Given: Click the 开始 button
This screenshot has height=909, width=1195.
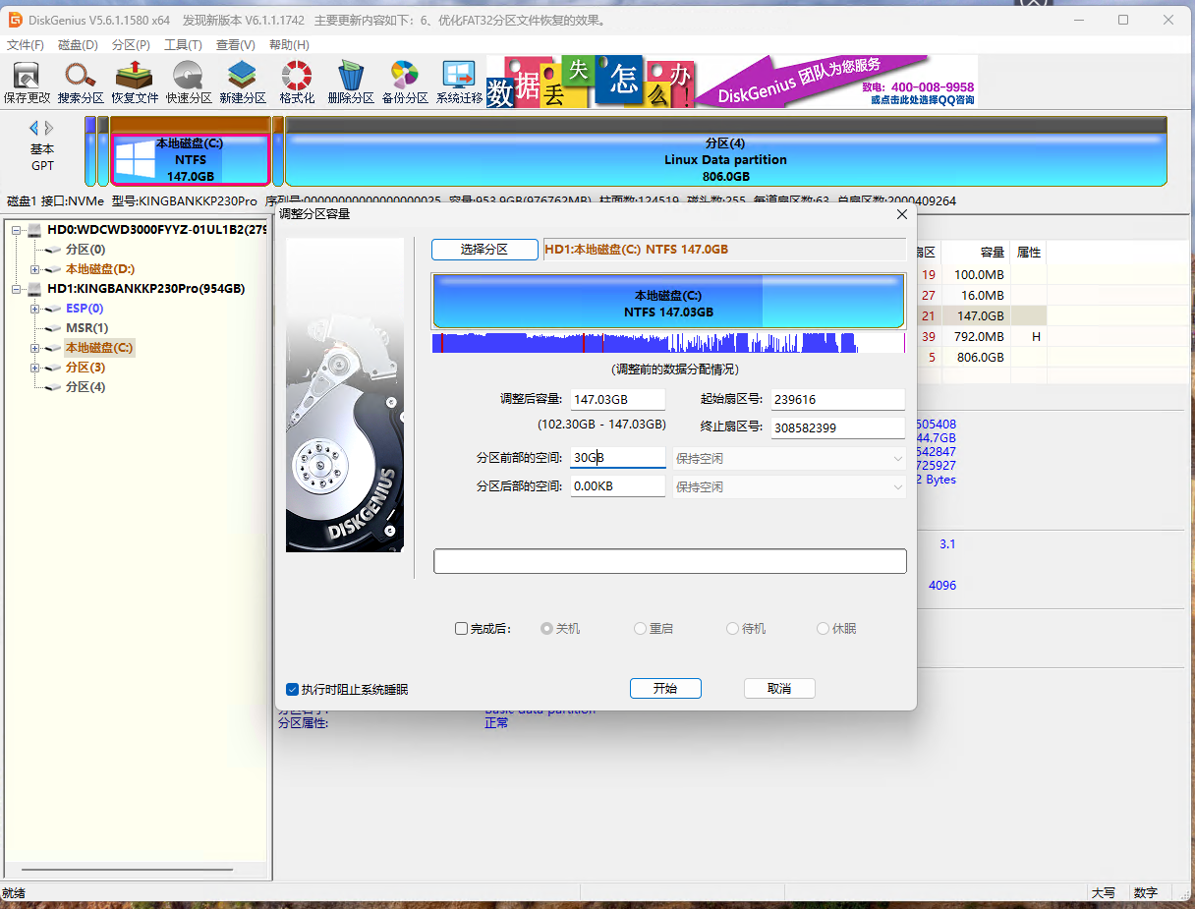Looking at the screenshot, I should point(665,689).
